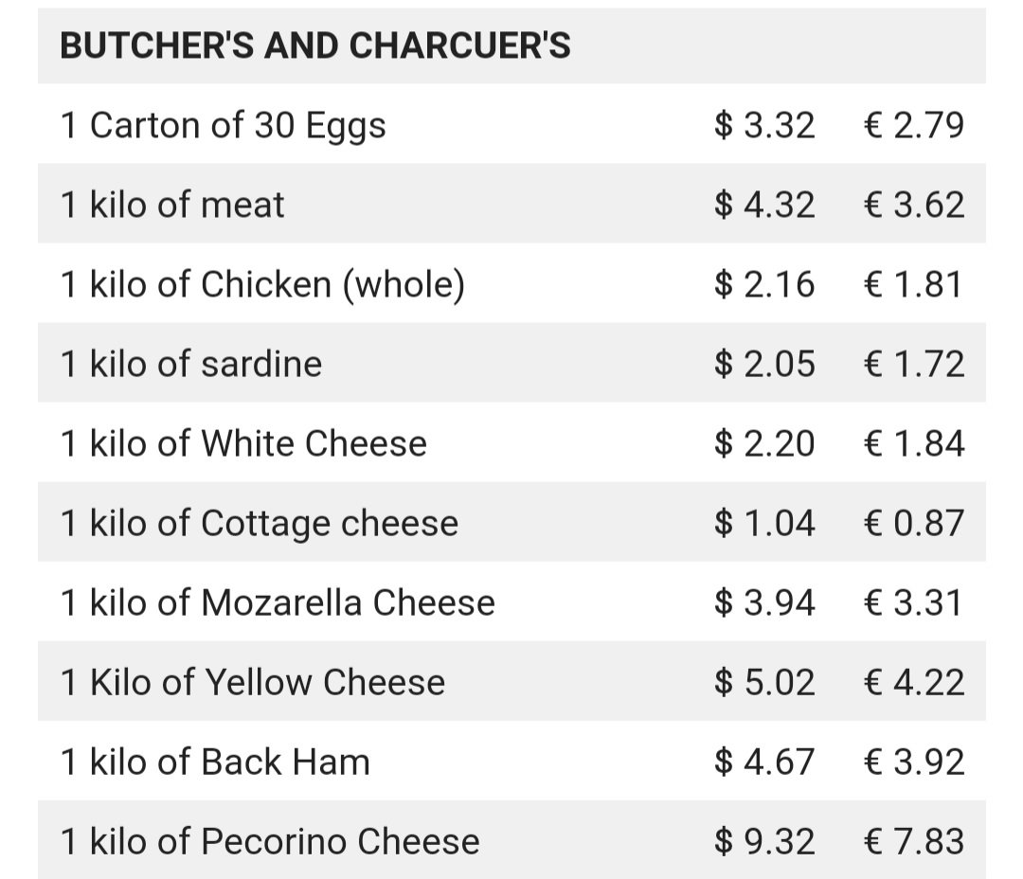1023x879 pixels.
Task: Click the € 3.31 mozarella price
Action: click(x=914, y=602)
